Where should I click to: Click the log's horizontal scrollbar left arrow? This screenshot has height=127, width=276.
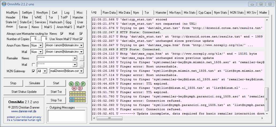coord(94,118)
